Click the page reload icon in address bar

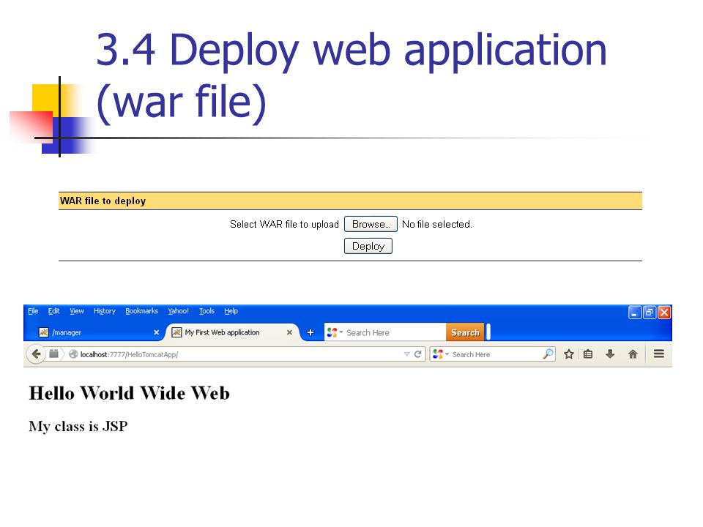tap(418, 354)
